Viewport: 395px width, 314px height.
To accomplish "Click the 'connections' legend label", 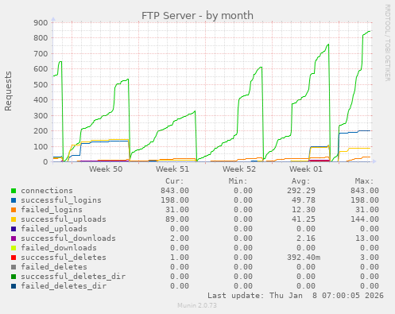I will click(47, 191).
